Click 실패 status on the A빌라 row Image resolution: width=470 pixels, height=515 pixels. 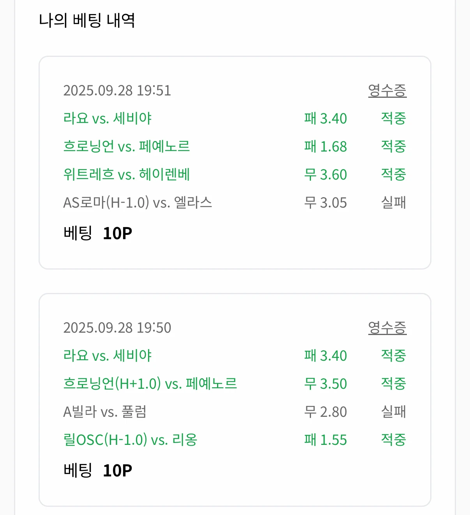(x=393, y=412)
